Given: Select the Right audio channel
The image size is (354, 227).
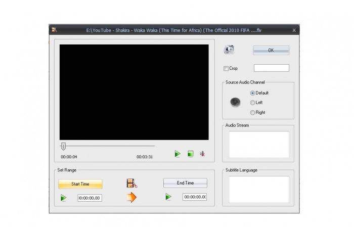Looking at the screenshot, I should coord(252,112).
